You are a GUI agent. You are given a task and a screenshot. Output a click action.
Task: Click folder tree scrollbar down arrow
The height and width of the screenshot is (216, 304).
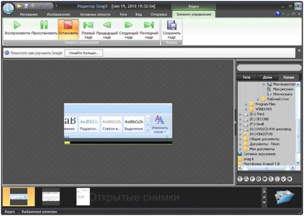pos(298,162)
